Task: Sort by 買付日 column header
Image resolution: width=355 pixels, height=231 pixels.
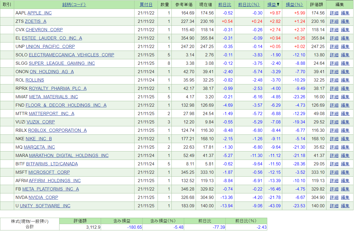Action: [146, 5]
